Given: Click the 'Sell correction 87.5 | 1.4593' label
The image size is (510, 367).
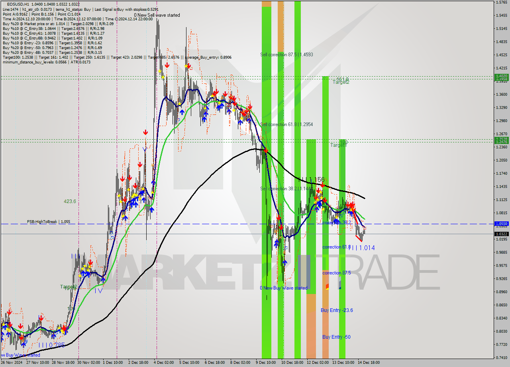Looking at the screenshot, I should (x=286, y=55).
